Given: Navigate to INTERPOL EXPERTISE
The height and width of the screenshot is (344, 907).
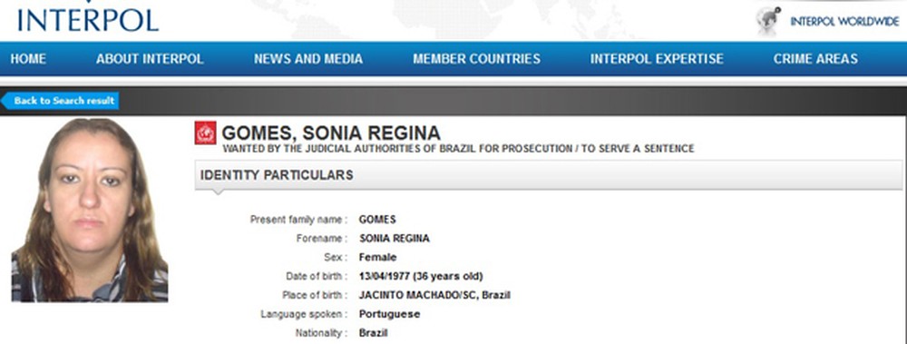Looking at the screenshot, I should click(657, 59).
